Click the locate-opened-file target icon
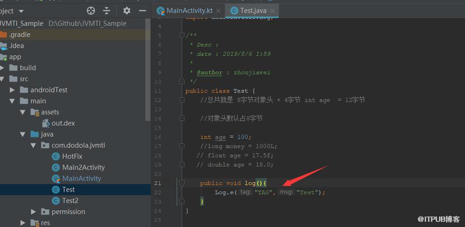 [x=90, y=11]
